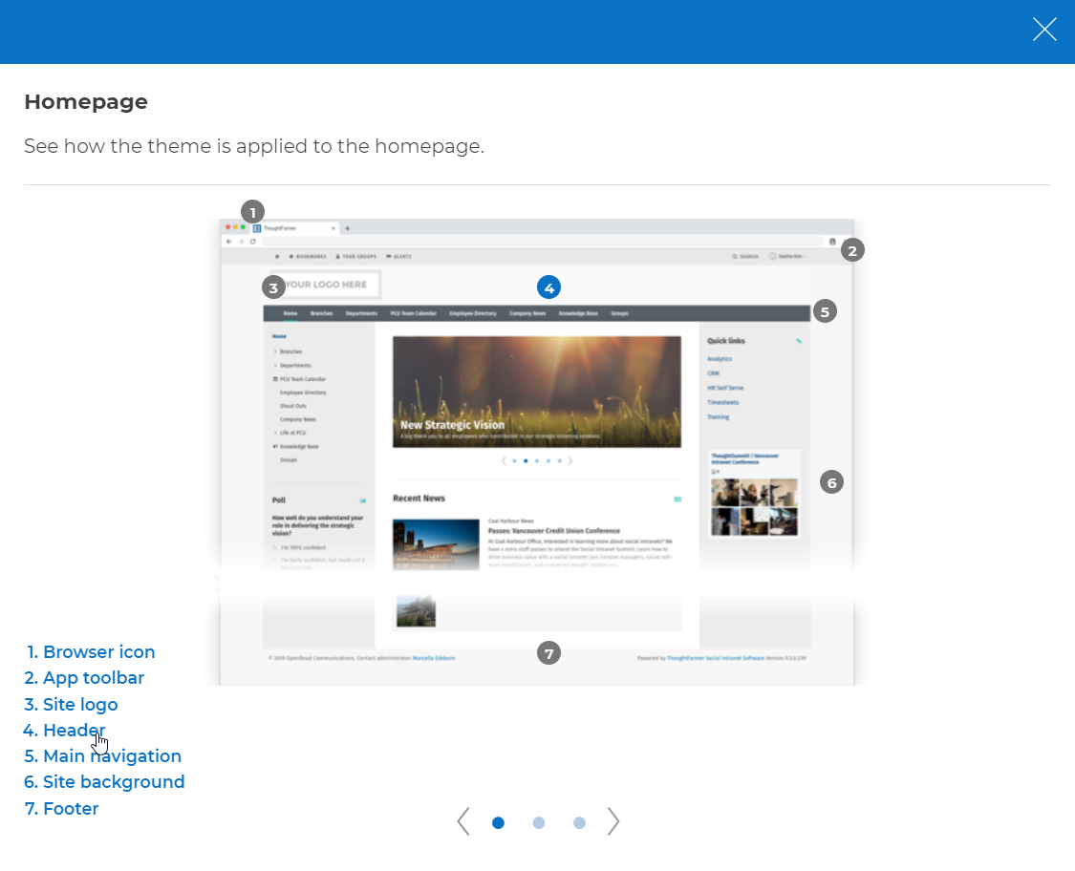
Task: Select the second hero carousel dot indicator
Action: [x=526, y=459]
